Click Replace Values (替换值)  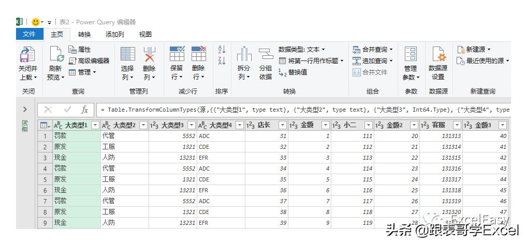(293, 72)
